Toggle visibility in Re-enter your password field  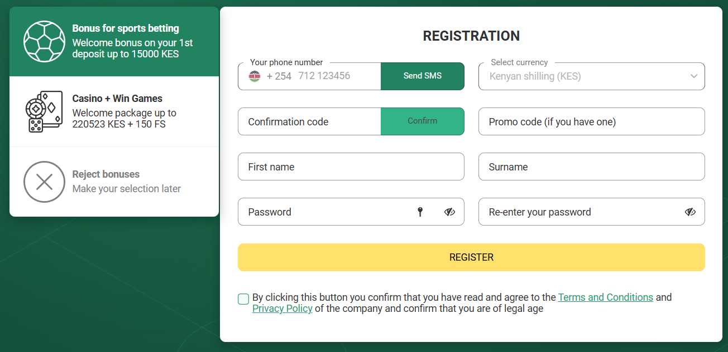pos(690,212)
